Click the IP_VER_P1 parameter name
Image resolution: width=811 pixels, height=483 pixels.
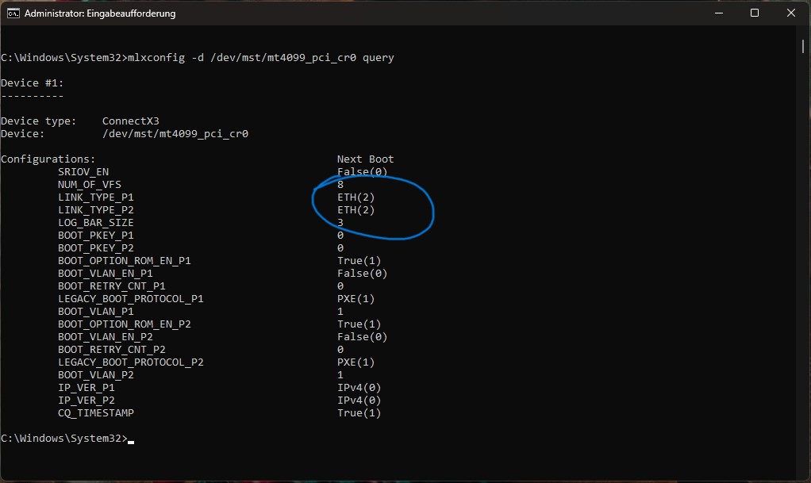pos(86,387)
